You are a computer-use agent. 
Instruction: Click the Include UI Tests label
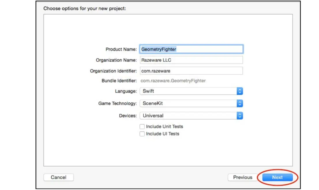coord(163,134)
